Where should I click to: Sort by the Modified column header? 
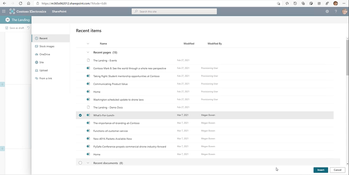(x=189, y=44)
